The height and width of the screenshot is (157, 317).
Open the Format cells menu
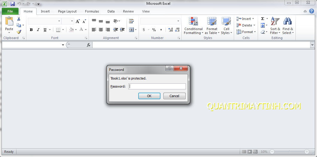pyautogui.click(x=246, y=32)
